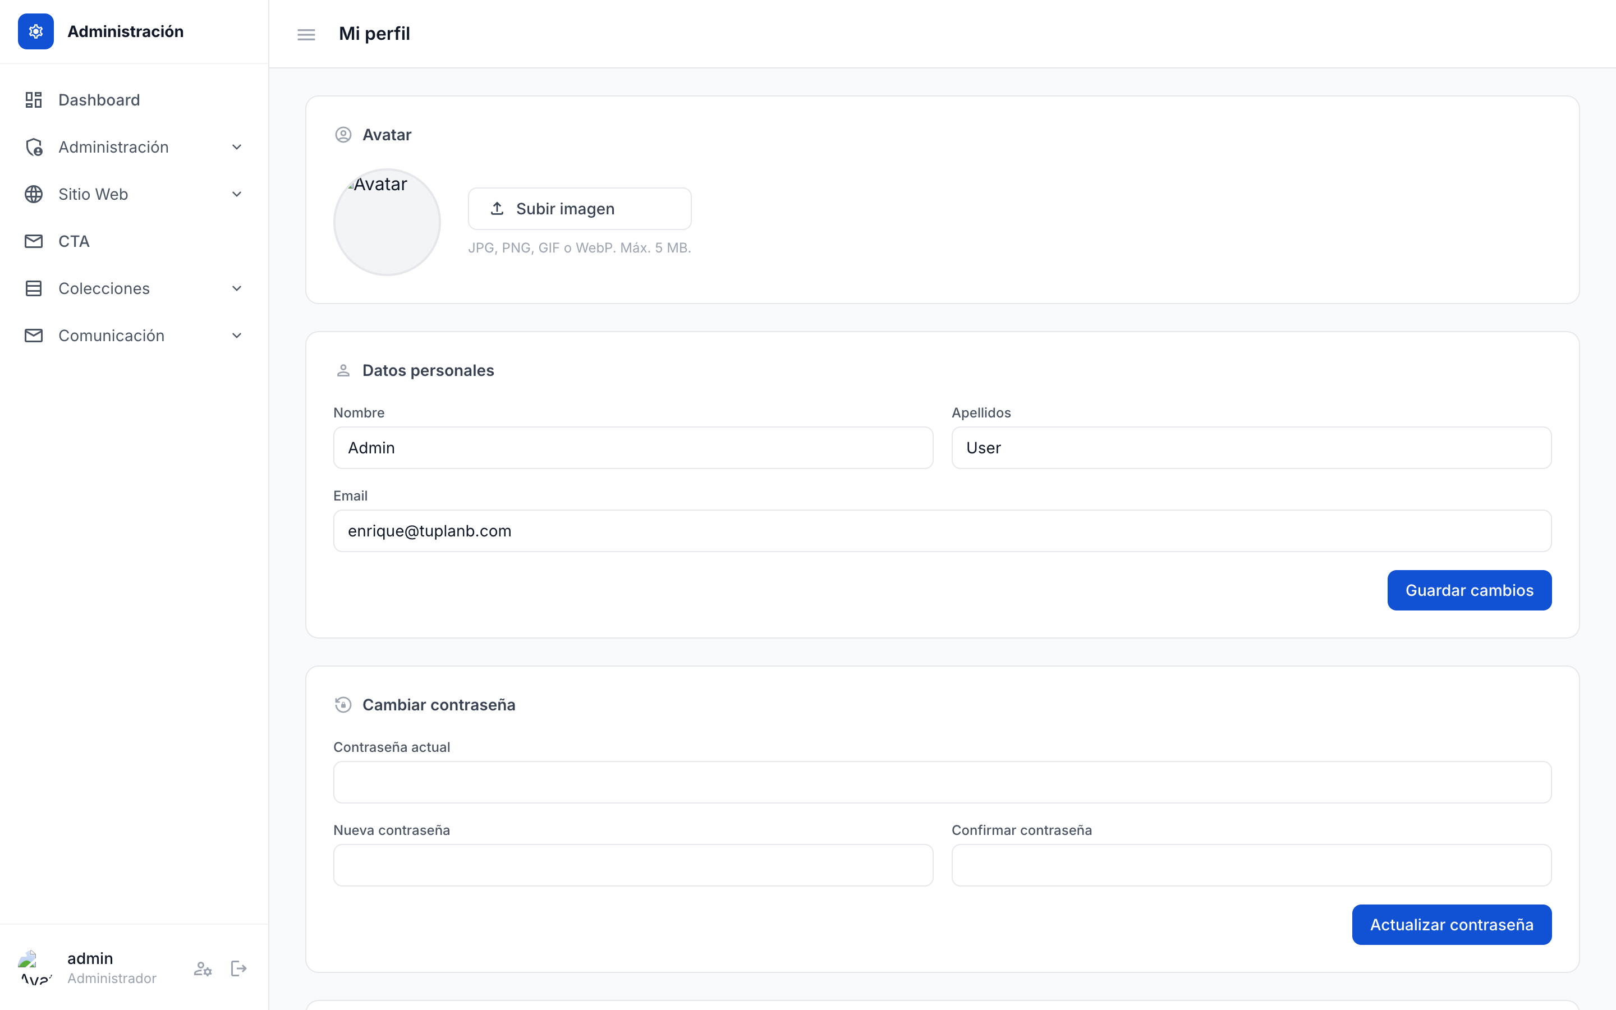Image resolution: width=1616 pixels, height=1010 pixels.
Task: Click the Colecciones list icon
Action: click(x=34, y=288)
